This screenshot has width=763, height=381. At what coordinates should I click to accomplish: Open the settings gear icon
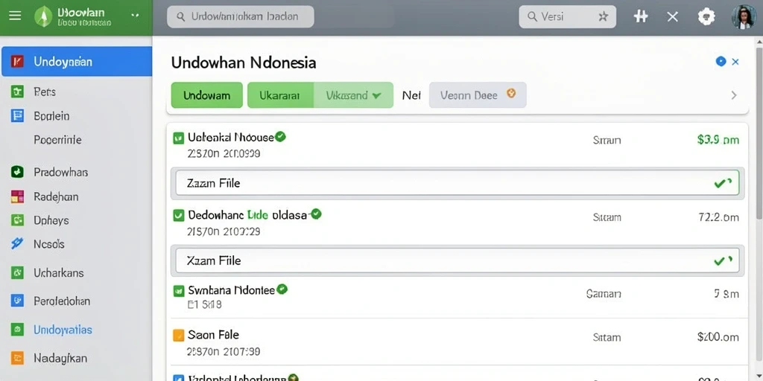[x=706, y=17]
